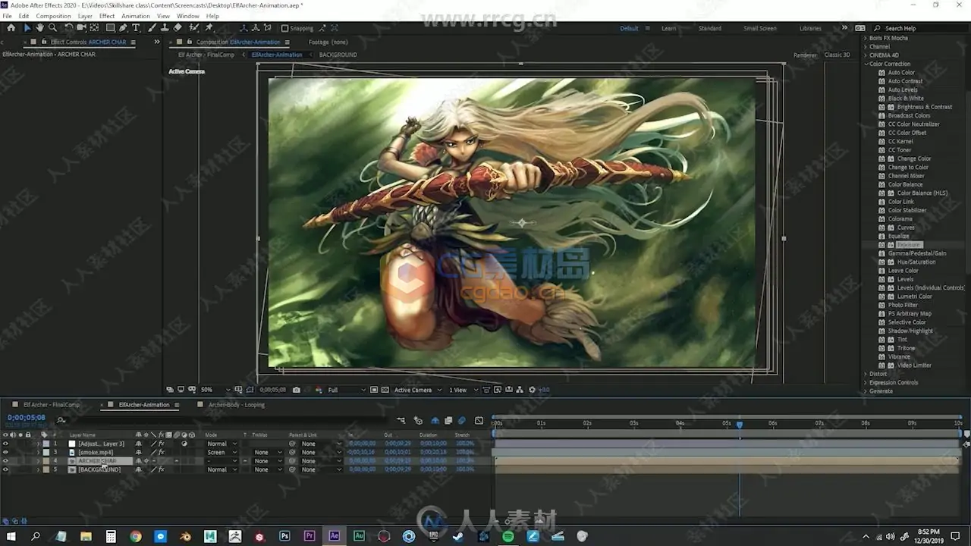Open the 1 View layout dropdown
The image size is (971, 546).
[463, 390]
